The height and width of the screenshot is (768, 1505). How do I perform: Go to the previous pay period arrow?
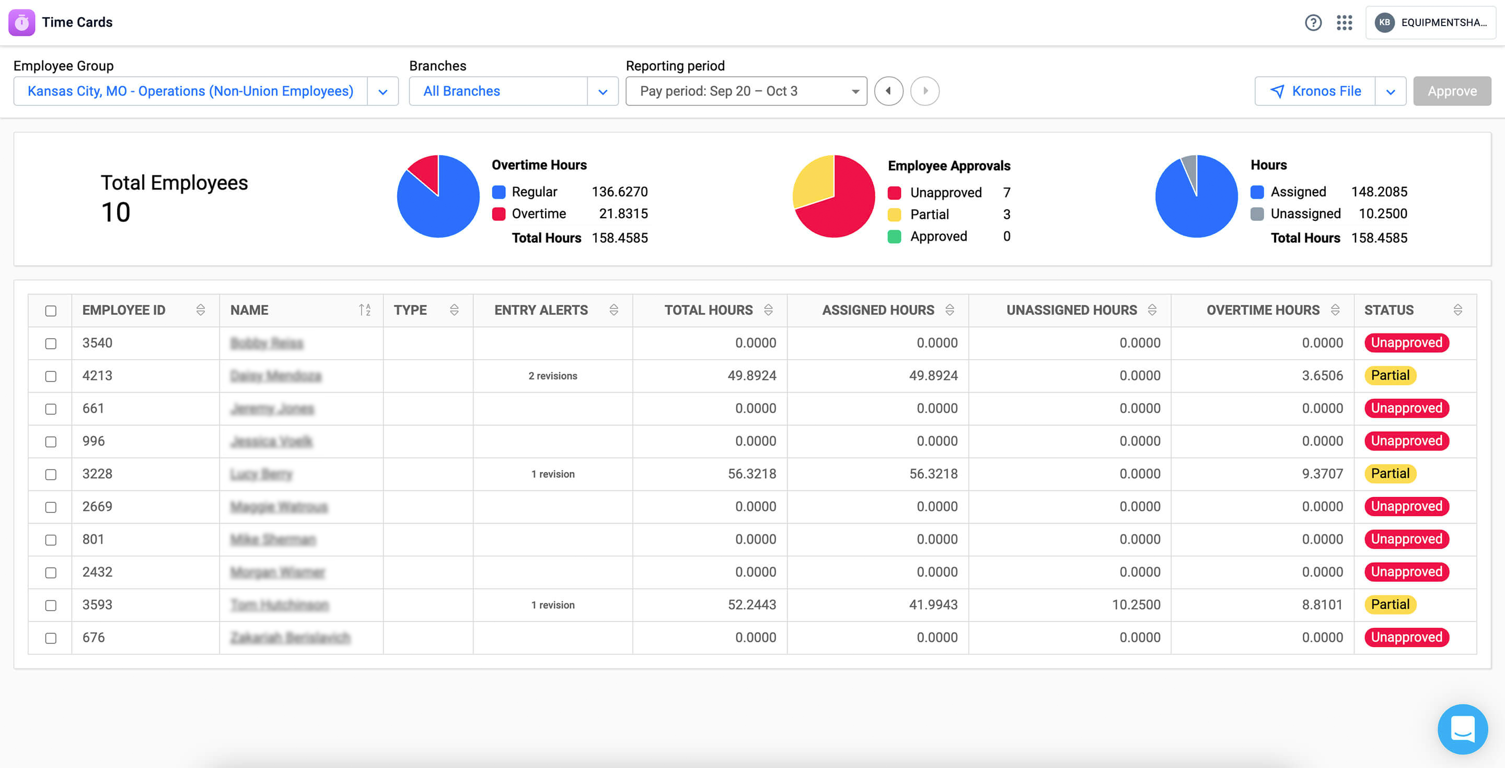click(x=888, y=91)
